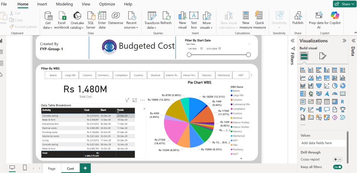
Task: Filter WBS by Electrical
Action: [x=155, y=75]
